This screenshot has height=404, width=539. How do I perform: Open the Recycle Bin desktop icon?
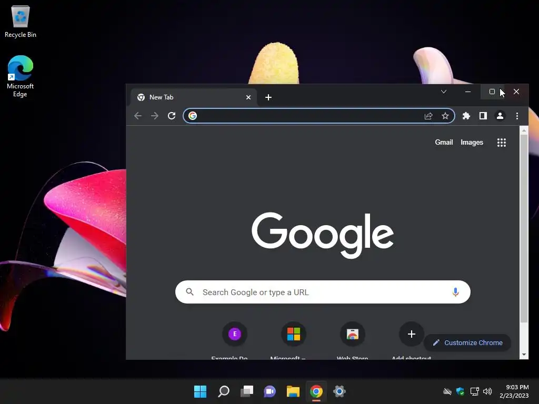tap(21, 22)
